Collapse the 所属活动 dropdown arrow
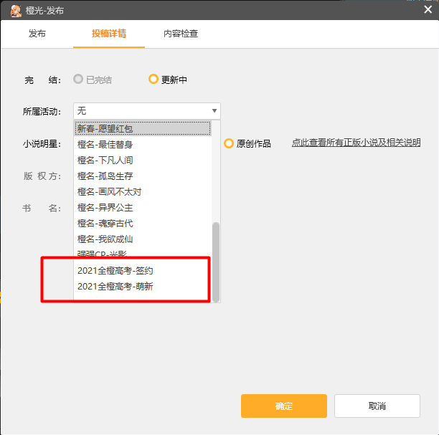 [x=214, y=111]
